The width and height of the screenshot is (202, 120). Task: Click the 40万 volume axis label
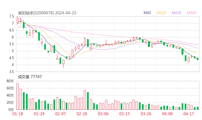tap(10, 95)
